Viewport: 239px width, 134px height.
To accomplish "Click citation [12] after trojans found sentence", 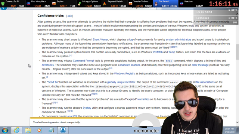I will click(x=111, y=68).
